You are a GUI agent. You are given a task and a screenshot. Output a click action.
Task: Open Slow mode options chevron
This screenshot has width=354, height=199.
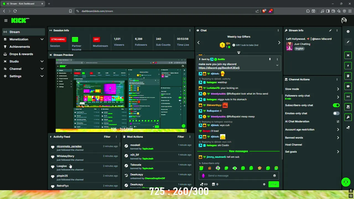pyautogui.click(x=338, y=89)
